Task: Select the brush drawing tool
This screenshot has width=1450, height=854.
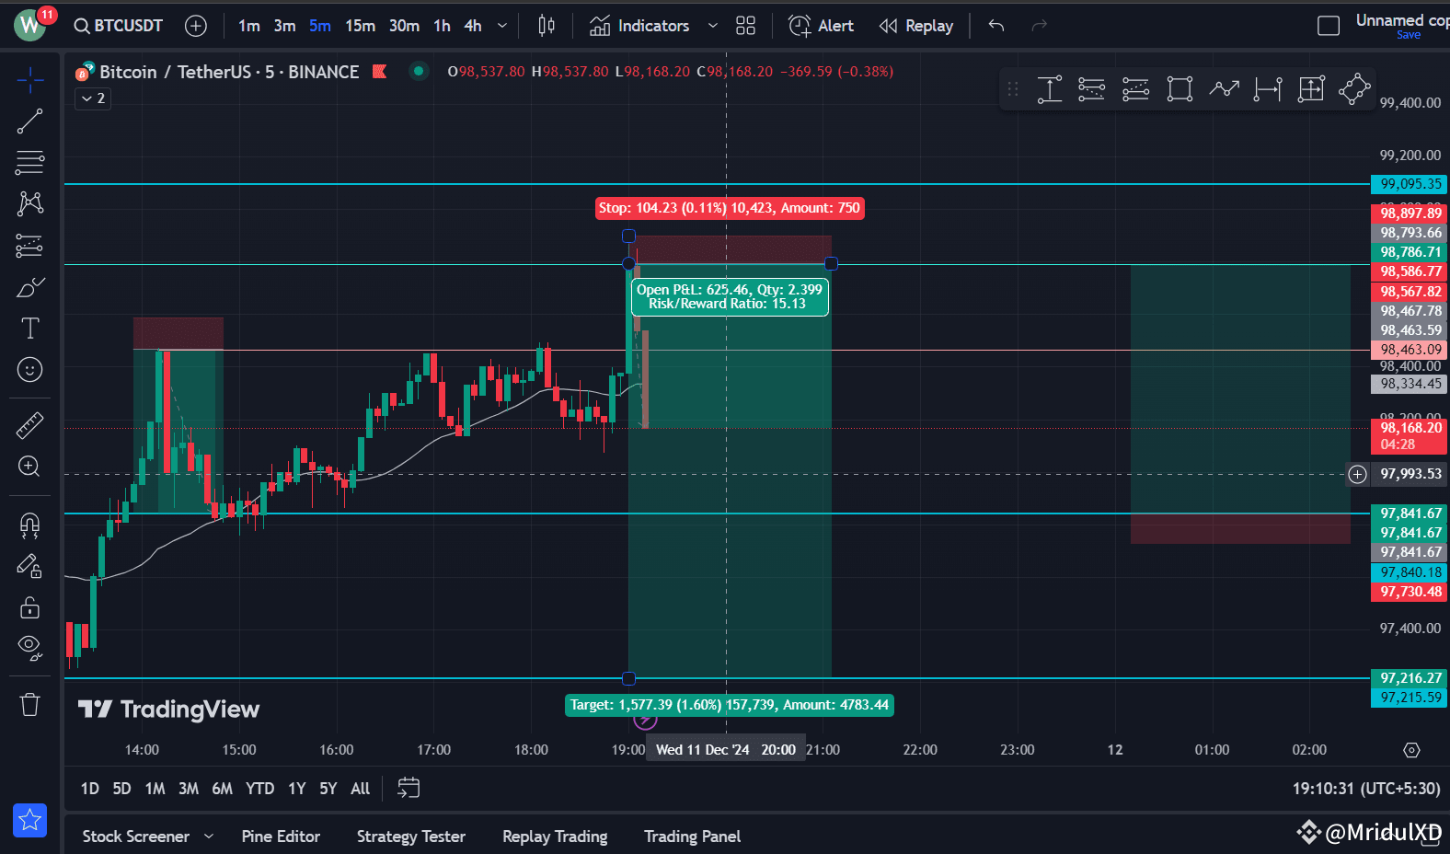Action: coord(29,287)
